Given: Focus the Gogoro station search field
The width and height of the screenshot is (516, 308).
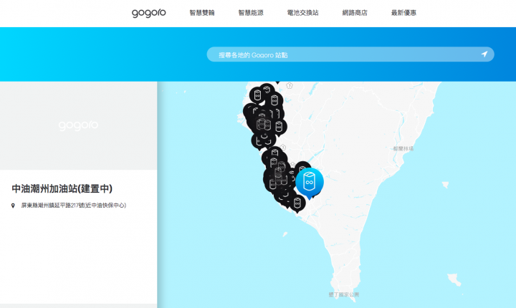Looking at the screenshot, I should [x=350, y=54].
